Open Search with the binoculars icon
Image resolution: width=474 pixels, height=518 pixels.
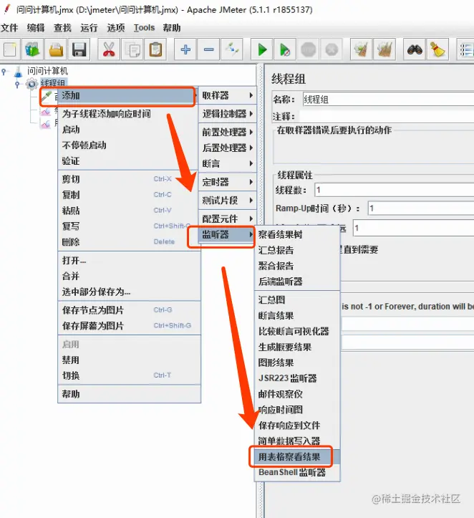tap(415, 50)
